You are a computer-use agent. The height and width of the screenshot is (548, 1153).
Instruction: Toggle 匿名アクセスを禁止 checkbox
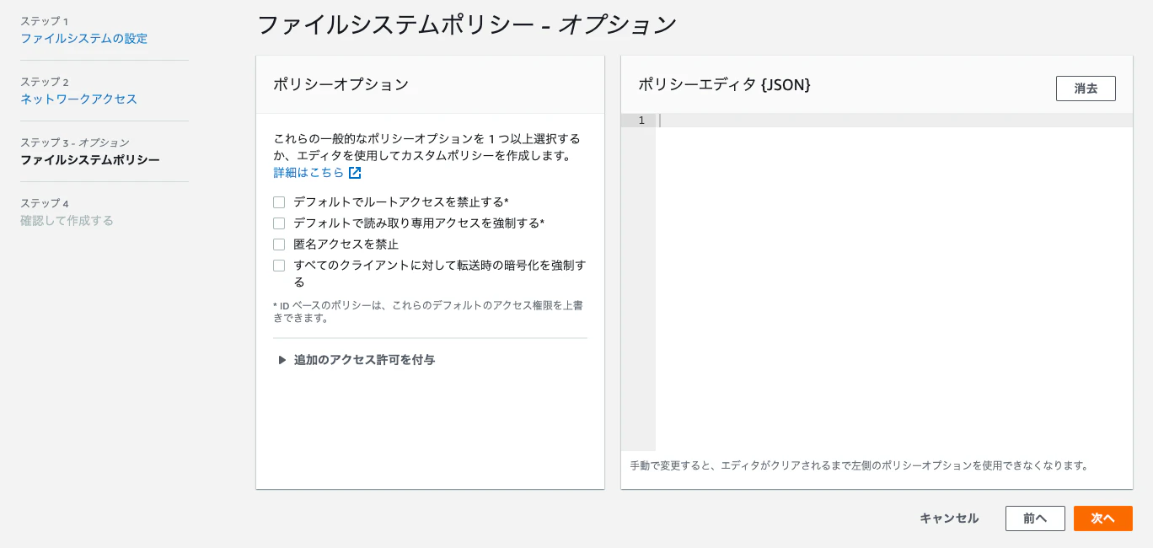pyautogui.click(x=279, y=244)
